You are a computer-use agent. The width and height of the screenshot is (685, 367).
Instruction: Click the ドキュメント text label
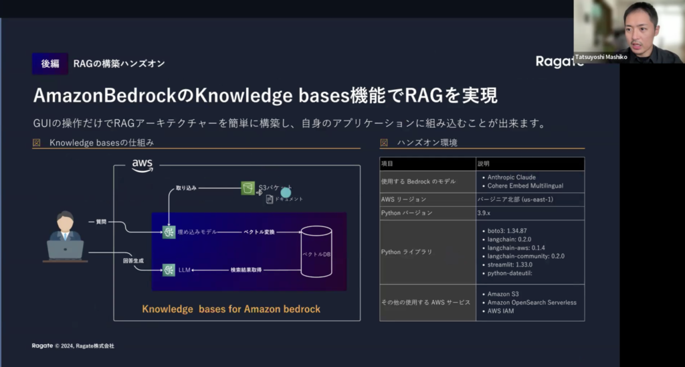(289, 199)
